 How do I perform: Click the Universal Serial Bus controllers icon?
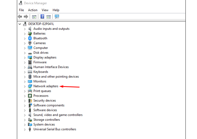pyautogui.click(x=30, y=129)
